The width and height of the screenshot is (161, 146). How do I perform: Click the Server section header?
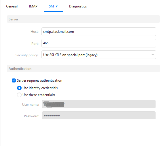(83, 19)
